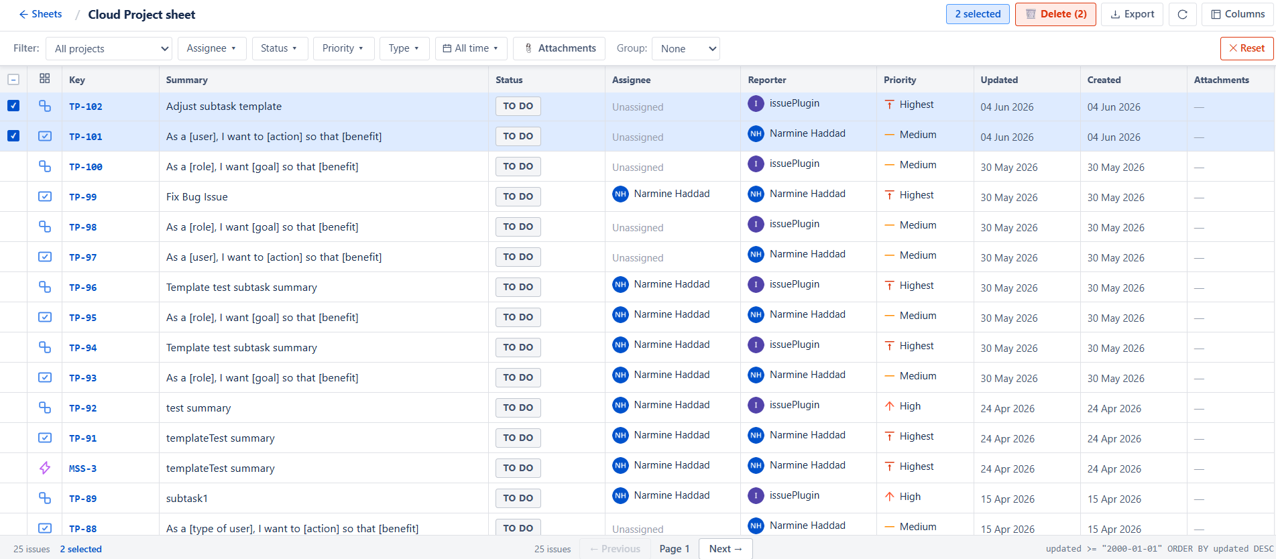Open issue link TP-96

83,288
